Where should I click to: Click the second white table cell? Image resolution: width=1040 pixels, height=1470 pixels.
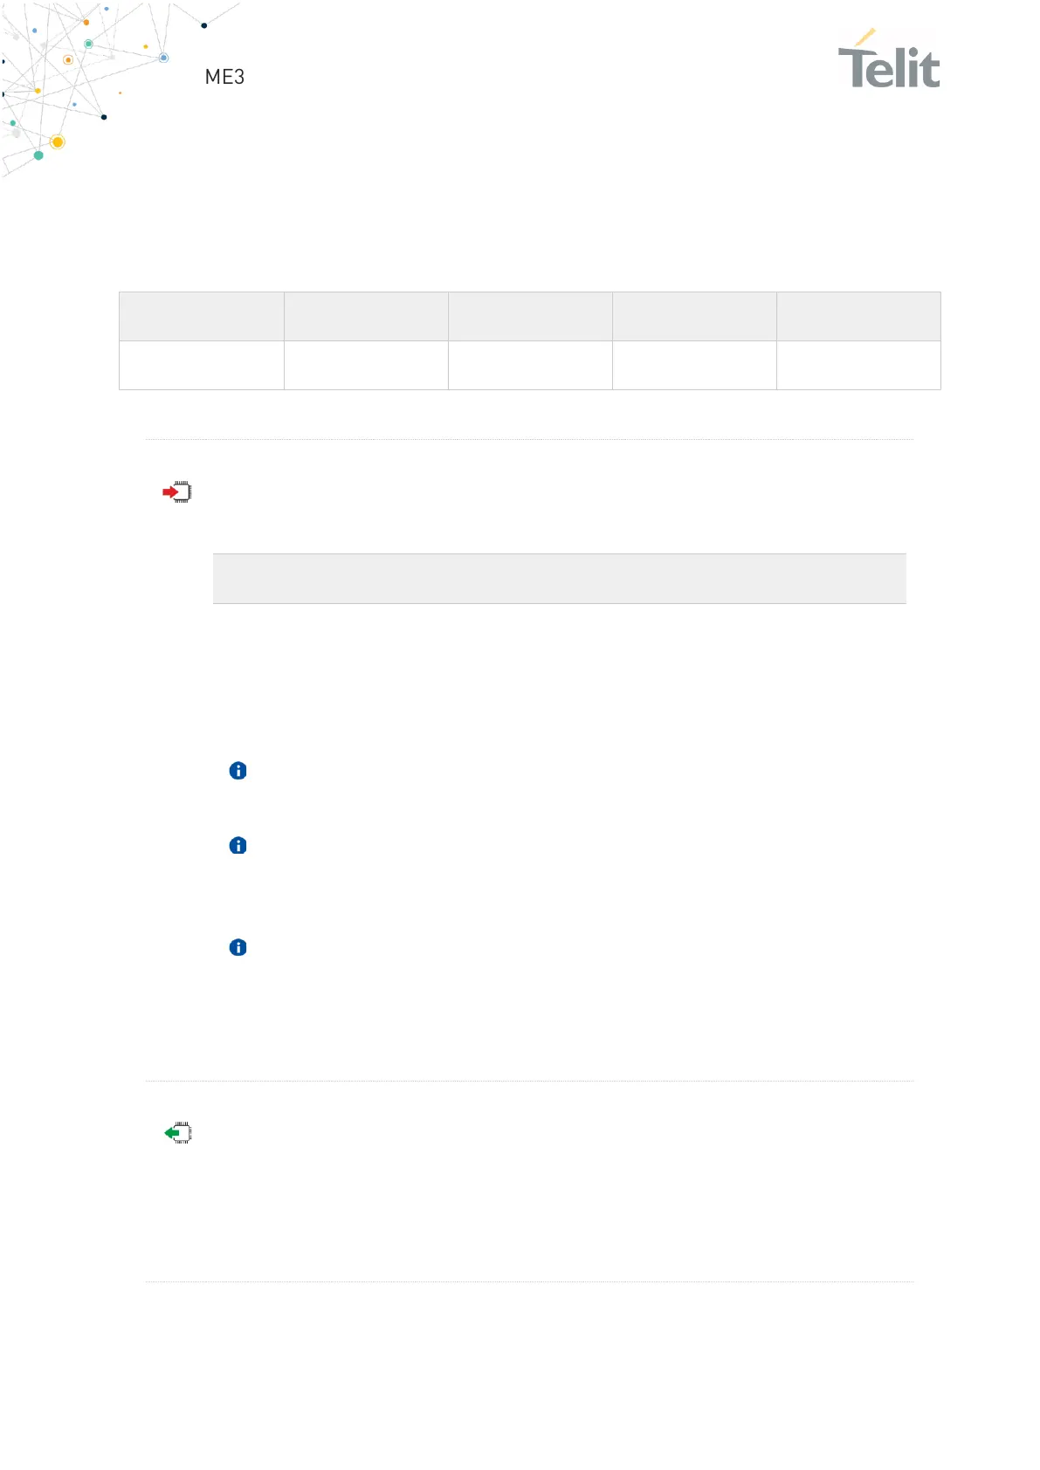click(366, 366)
